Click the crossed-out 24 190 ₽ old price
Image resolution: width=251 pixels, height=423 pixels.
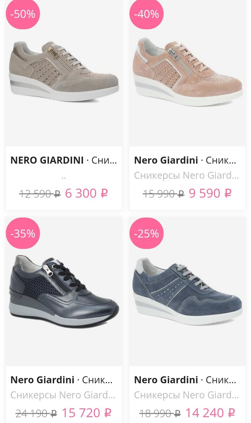pyautogui.click(x=37, y=413)
